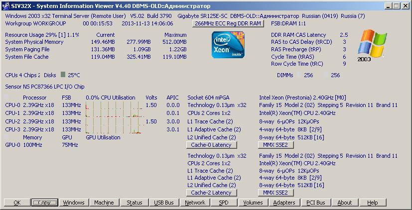Open the PCI Bus button
Viewport: 412px width, 210px height.
tap(316, 203)
